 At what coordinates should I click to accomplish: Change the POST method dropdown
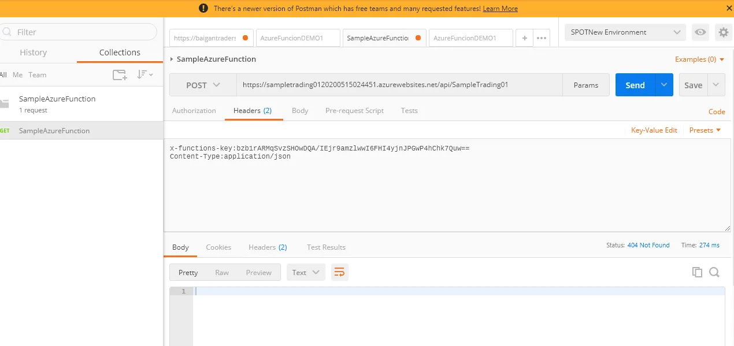203,85
